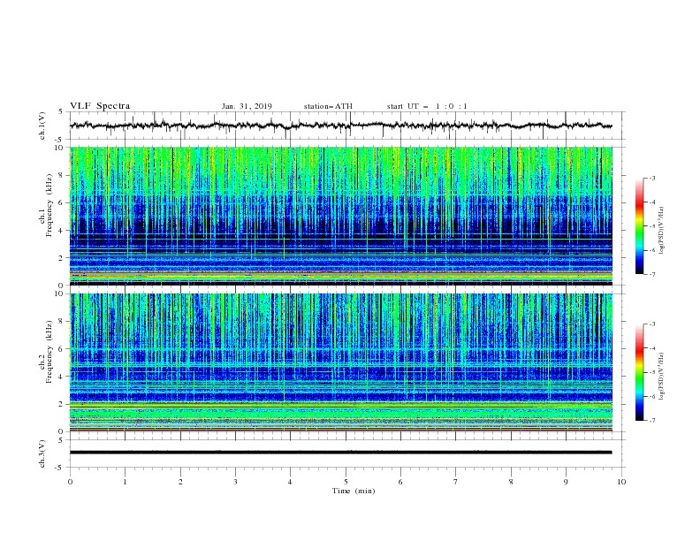Click the time axis tick label "0"
Viewport: 700px width, 541px height.
tap(70, 482)
